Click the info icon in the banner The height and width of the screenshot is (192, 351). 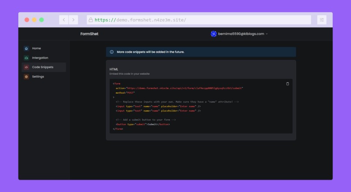[112, 52]
